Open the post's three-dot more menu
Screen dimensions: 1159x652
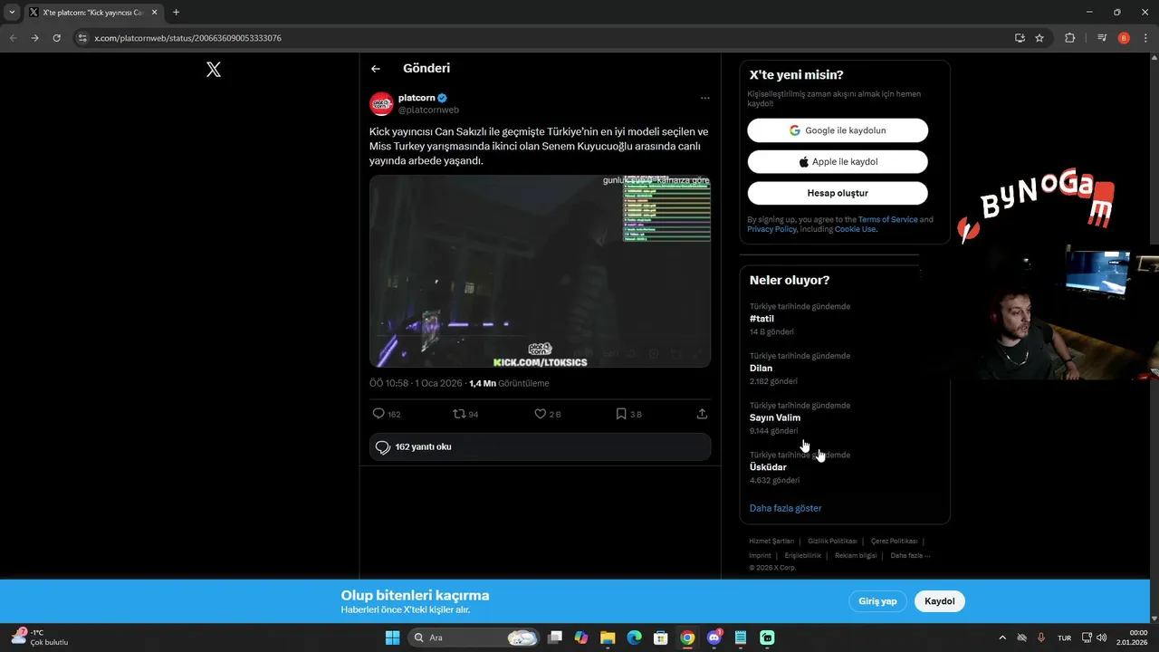[x=704, y=98]
